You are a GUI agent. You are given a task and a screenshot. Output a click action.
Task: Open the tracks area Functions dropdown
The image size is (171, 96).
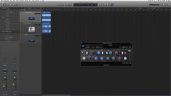click(x=30, y=8)
